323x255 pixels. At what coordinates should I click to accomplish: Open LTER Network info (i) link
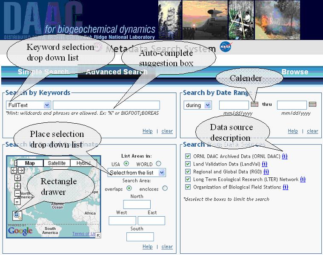(303, 180)
